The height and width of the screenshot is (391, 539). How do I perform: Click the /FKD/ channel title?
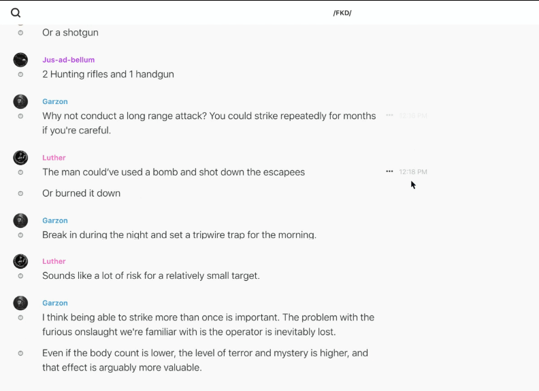342,13
